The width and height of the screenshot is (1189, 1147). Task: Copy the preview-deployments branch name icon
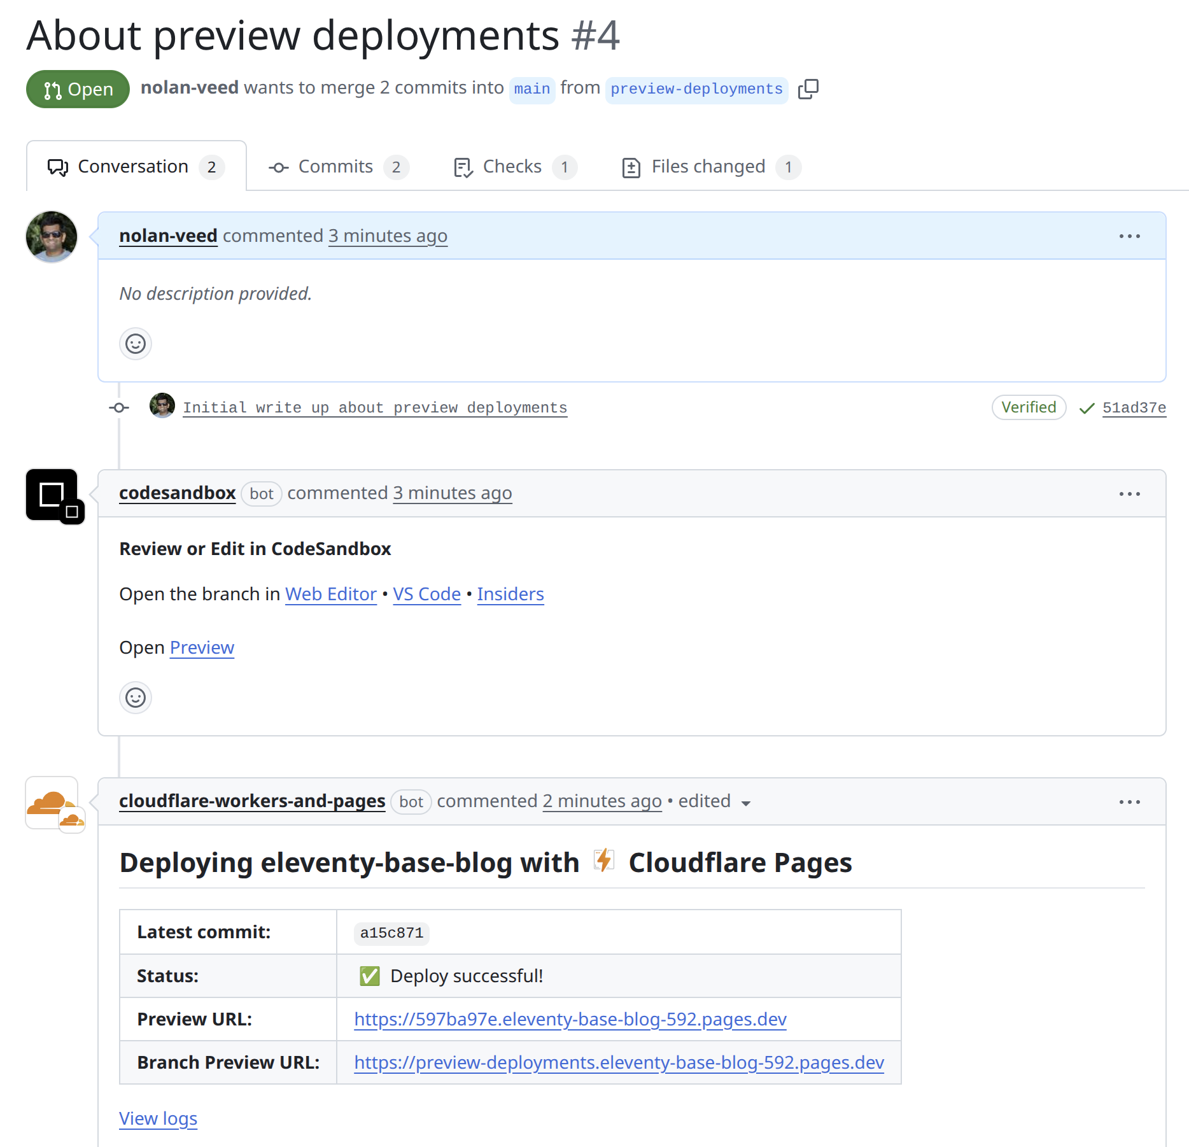(x=808, y=89)
